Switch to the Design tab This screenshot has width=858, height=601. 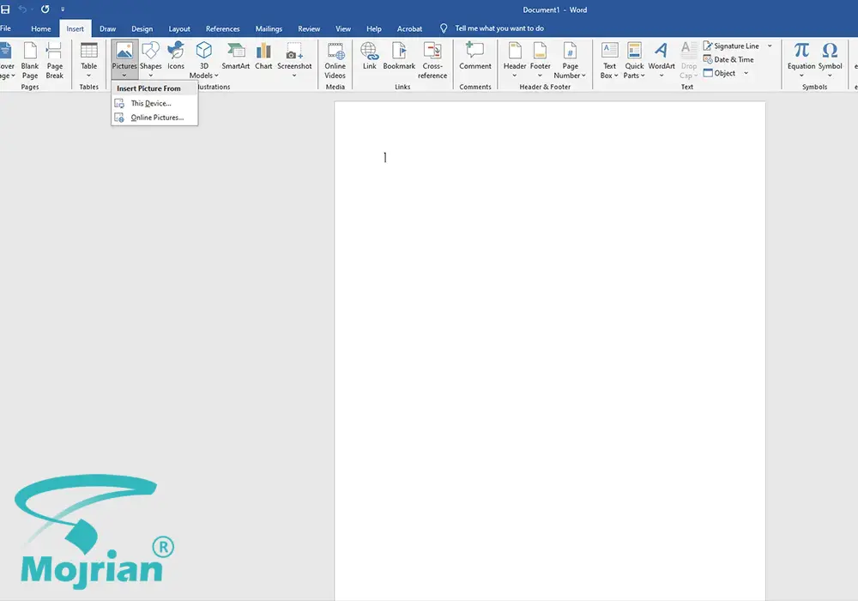point(142,28)
